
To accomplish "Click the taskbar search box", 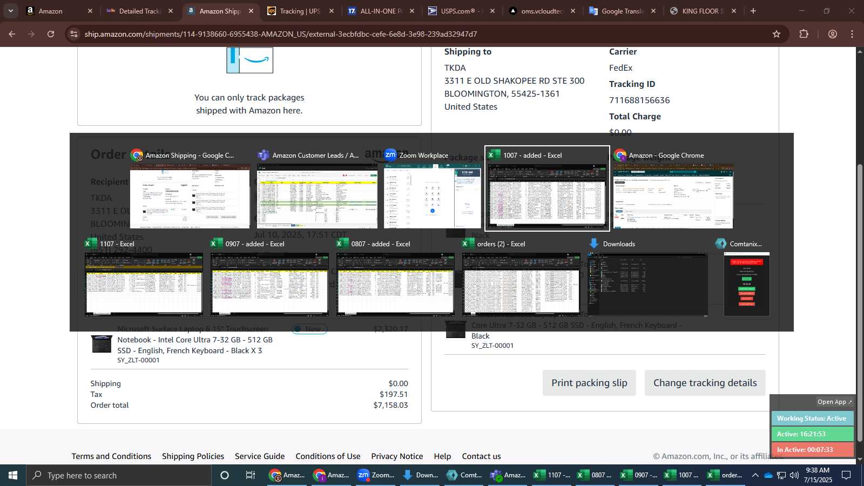I will tap(119, 475).
